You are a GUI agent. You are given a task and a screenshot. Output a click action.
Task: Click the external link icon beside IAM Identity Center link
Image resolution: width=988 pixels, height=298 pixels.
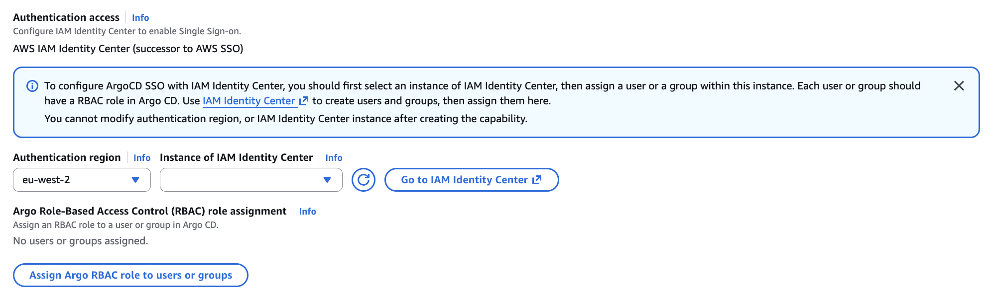pyautogui.click(x=303, y=100)
